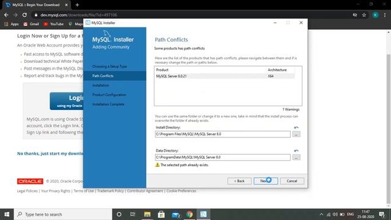Viewport: 391px width, 220px height.
Task: Select Product Configuration step in sidebar
Action: [109, 95]
